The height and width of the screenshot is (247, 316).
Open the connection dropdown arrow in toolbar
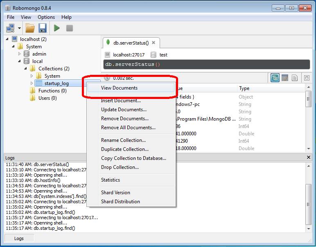pos(19,29)
